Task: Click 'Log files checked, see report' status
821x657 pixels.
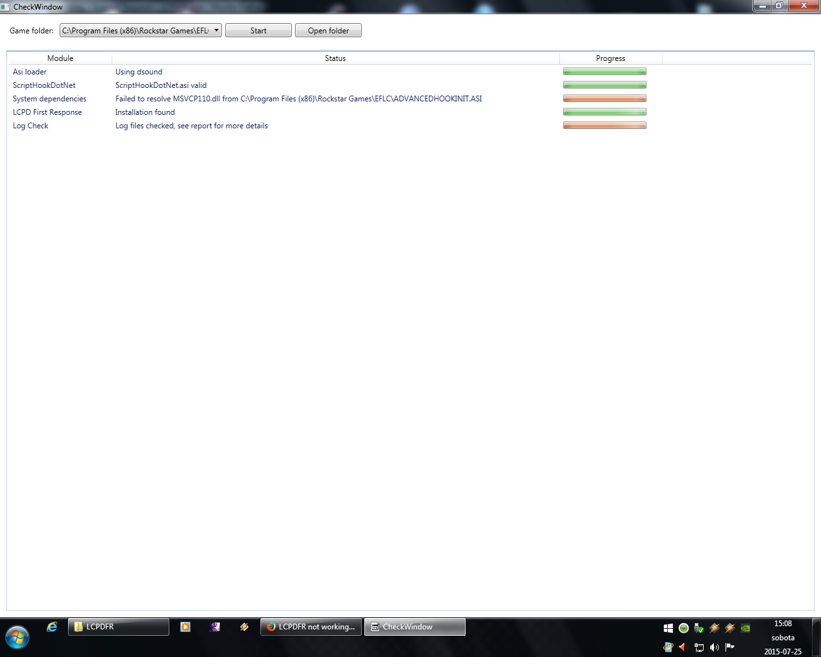Action: click(x=192, y=126)
